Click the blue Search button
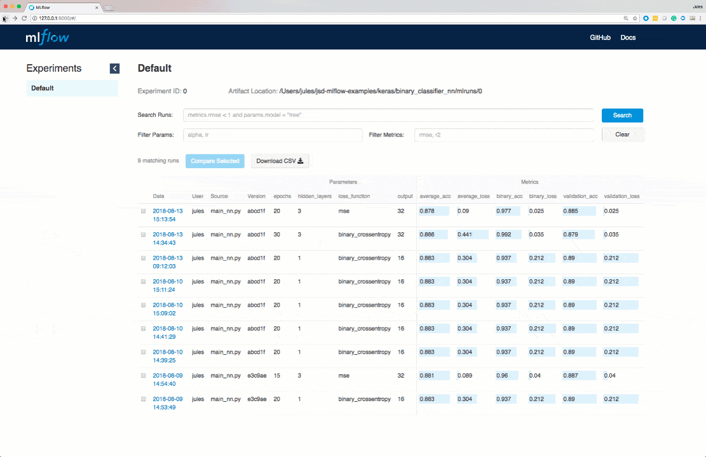The image size is (706, 457). pos(622,116)
